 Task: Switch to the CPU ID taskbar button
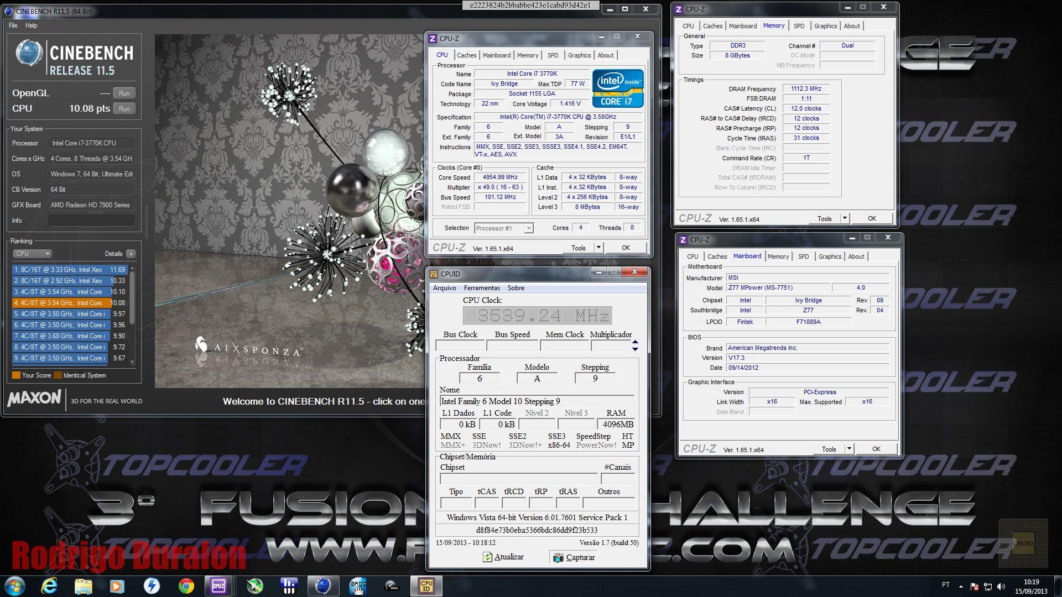(426, 586)
